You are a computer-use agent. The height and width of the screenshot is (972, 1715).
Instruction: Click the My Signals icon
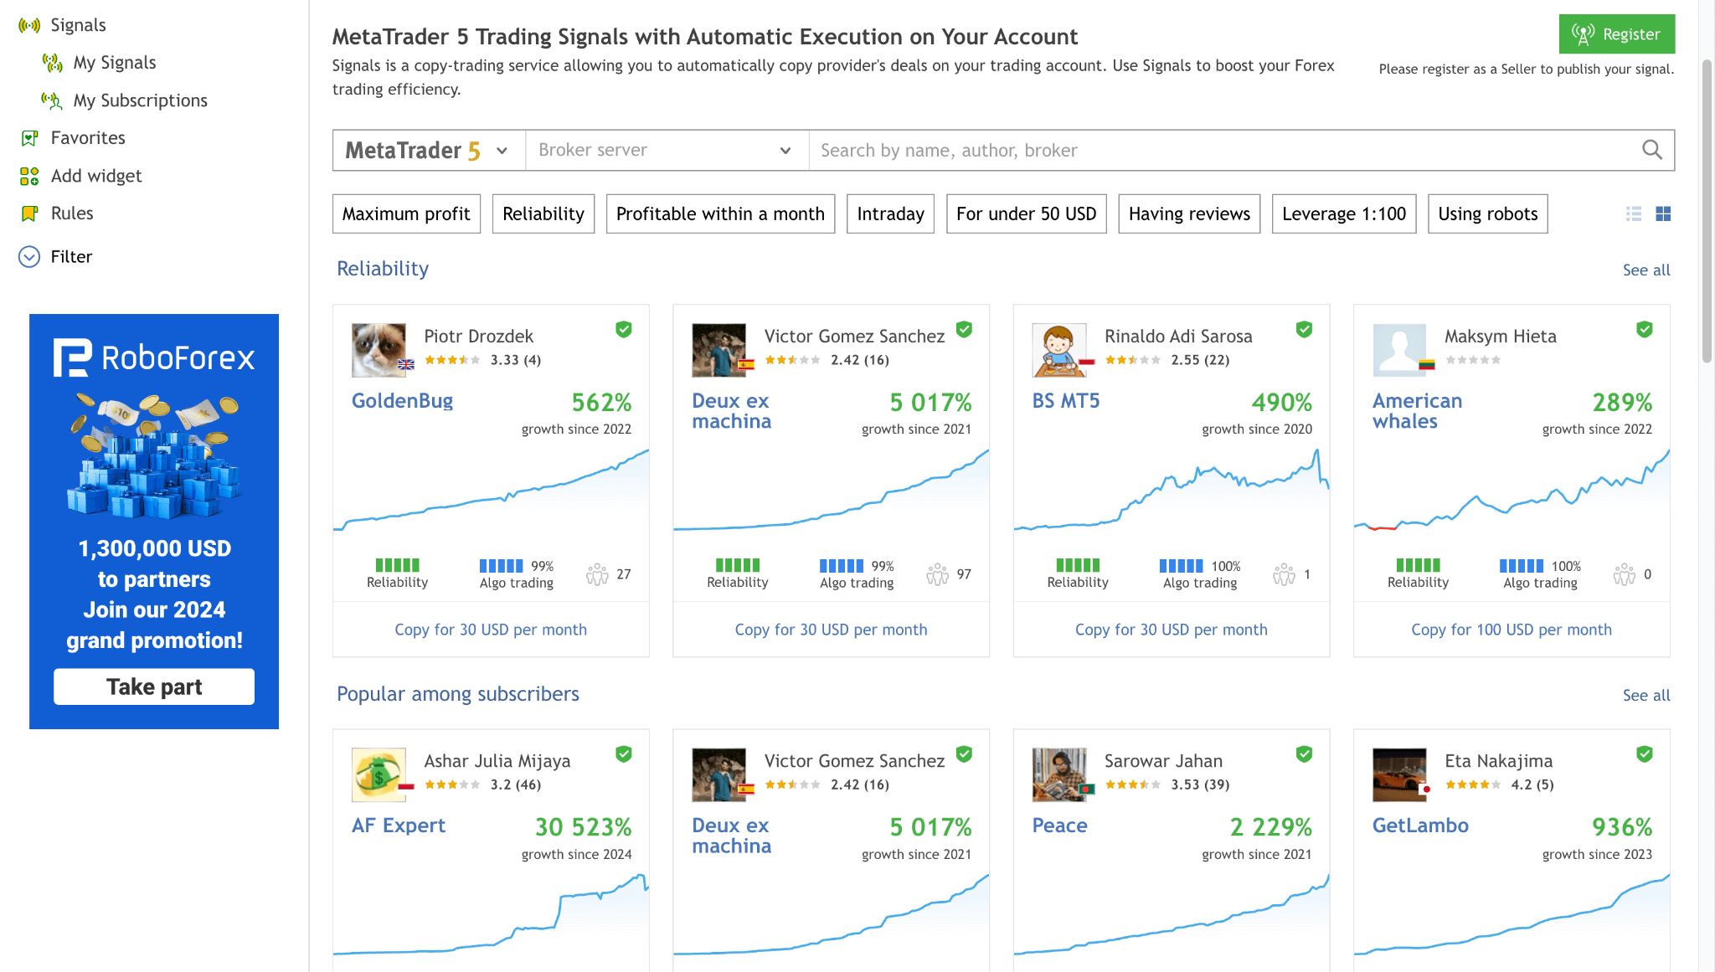[52, 63]
